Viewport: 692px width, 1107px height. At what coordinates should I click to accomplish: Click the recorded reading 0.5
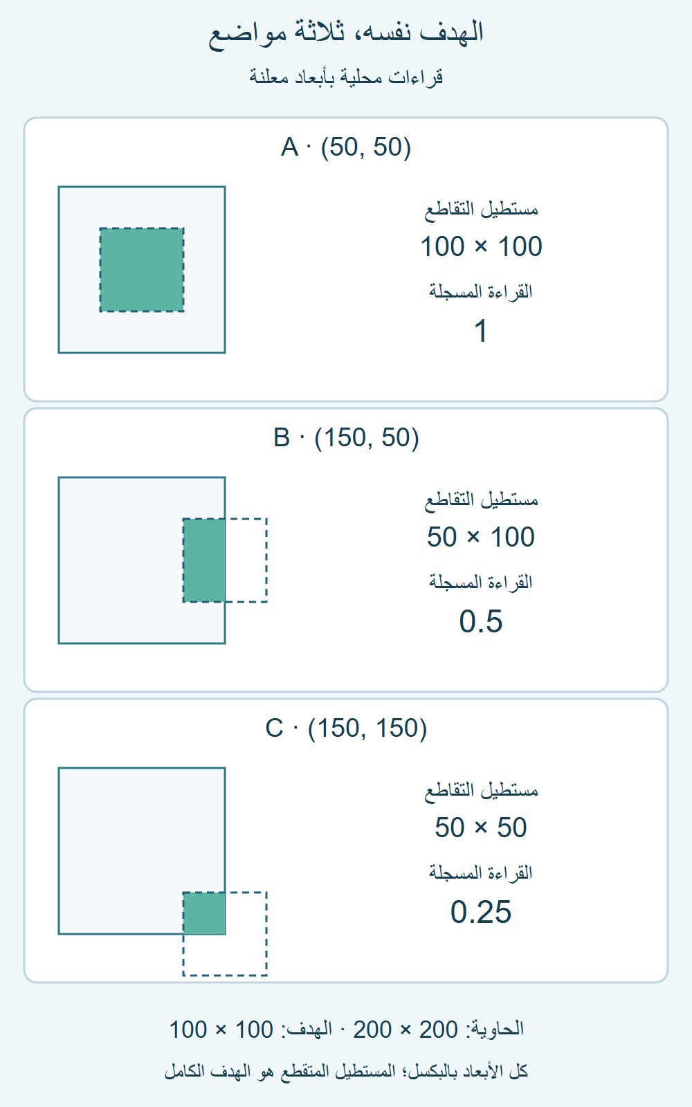[481, 622]
